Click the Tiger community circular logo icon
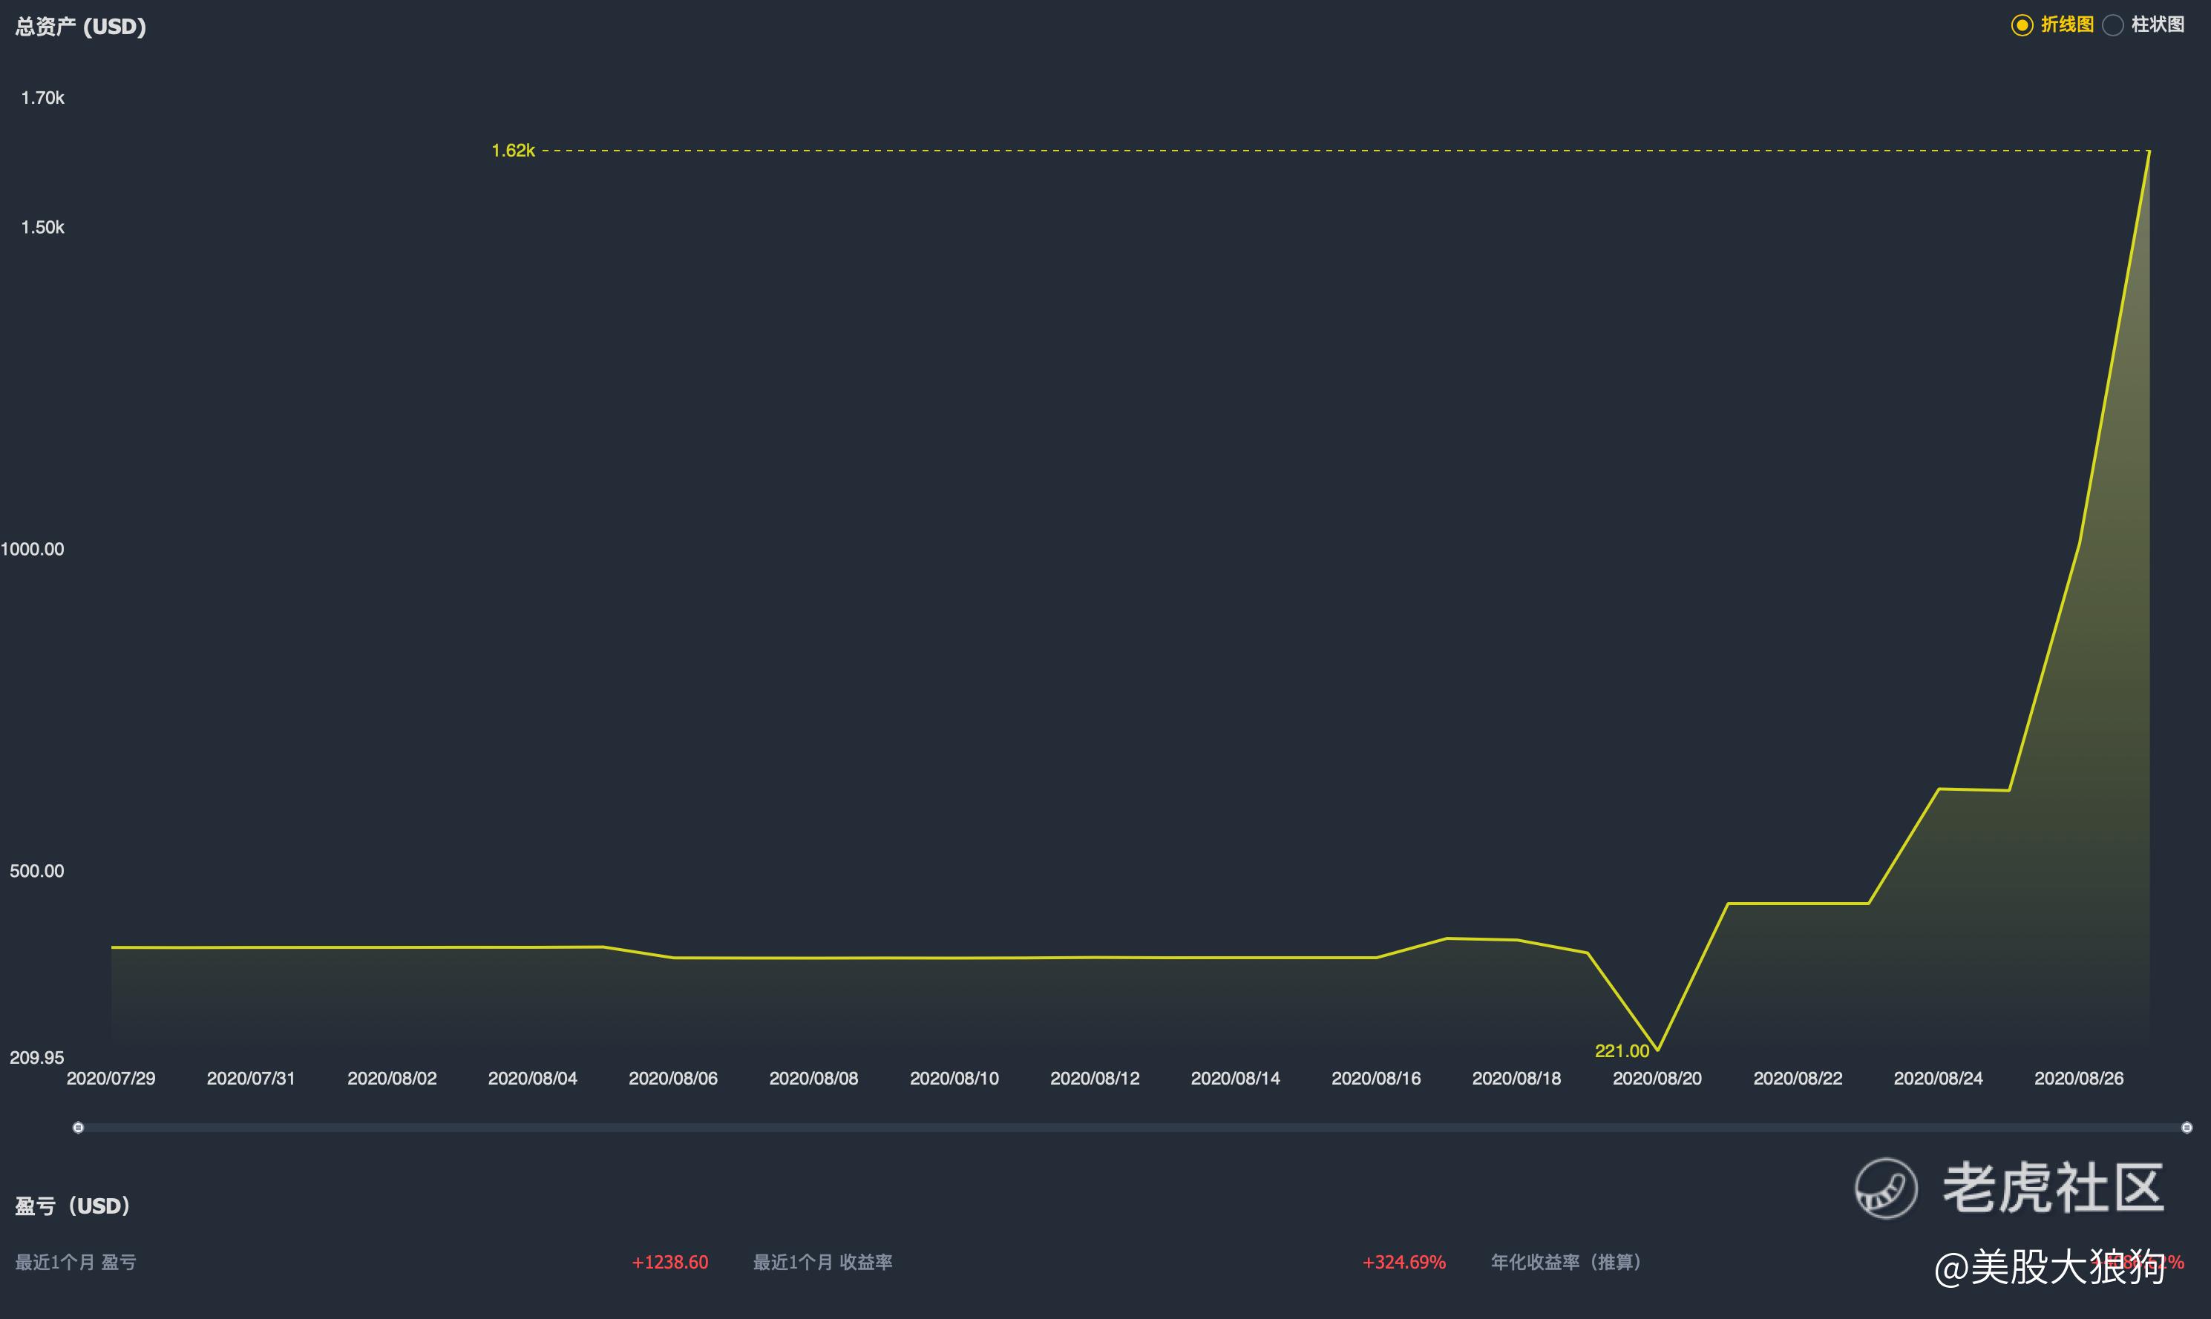This screenshot has width=2211, height=1319. (1886, 1188)
